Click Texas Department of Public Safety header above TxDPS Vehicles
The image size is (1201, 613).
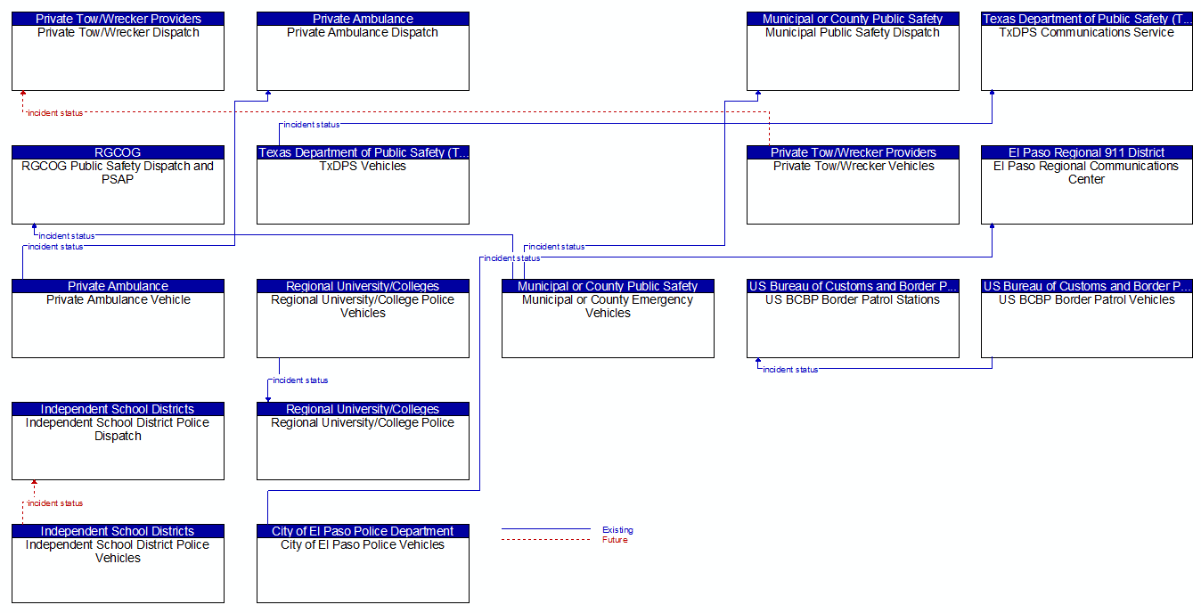coord(363,152)
